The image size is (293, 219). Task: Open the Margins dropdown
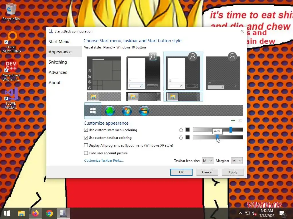[x=237, y=161]
